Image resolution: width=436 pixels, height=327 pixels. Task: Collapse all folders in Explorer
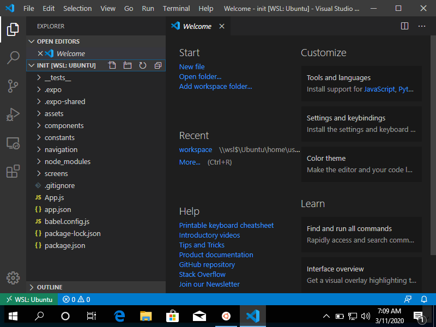click(158, 65)
